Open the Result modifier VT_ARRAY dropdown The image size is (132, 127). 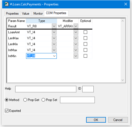tap(76, 26)
